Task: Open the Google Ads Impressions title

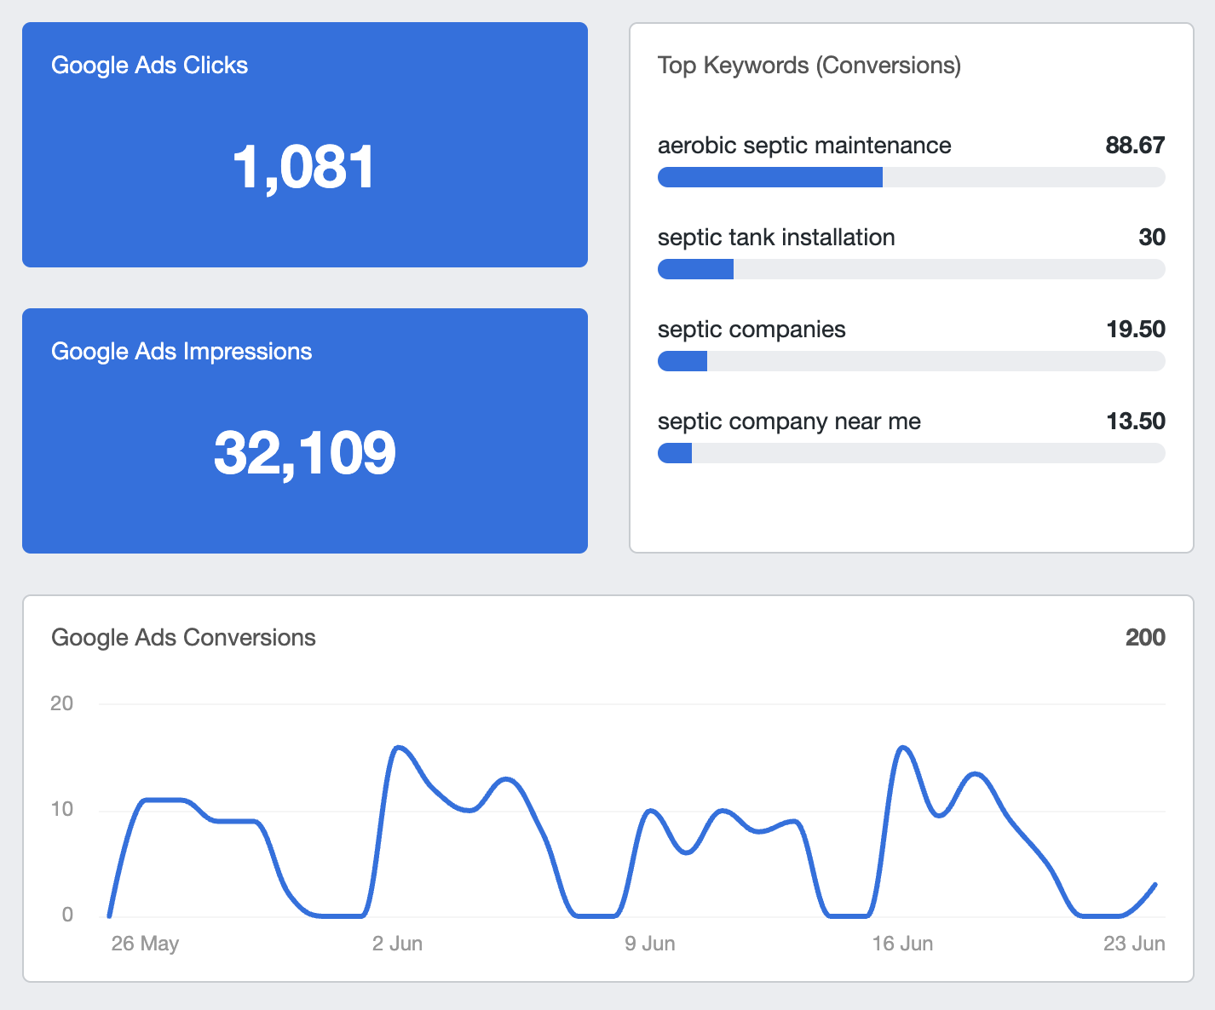Action: pyautogui.click(x=181, y=352)
